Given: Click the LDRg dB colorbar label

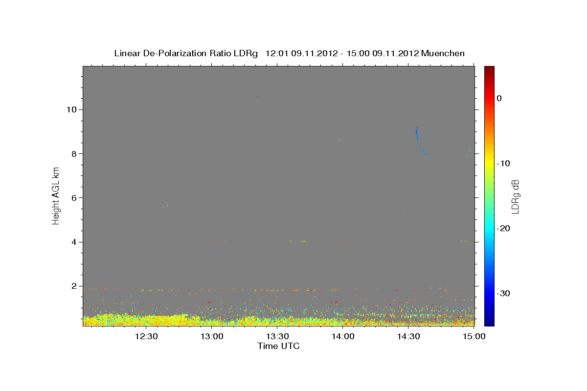Looking at the screenshot, I should [515, 196].
